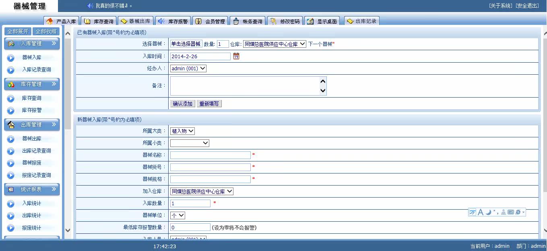
Task: Collapse the 统计报表 sidebar section
Action: (x=32, y=189)
